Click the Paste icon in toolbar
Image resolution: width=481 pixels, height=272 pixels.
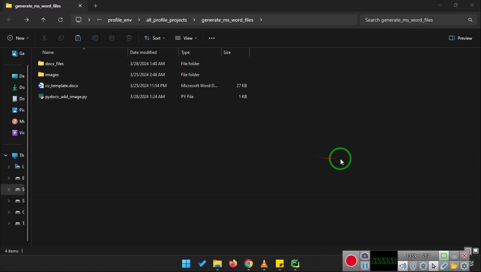click(x=78, y=38)
